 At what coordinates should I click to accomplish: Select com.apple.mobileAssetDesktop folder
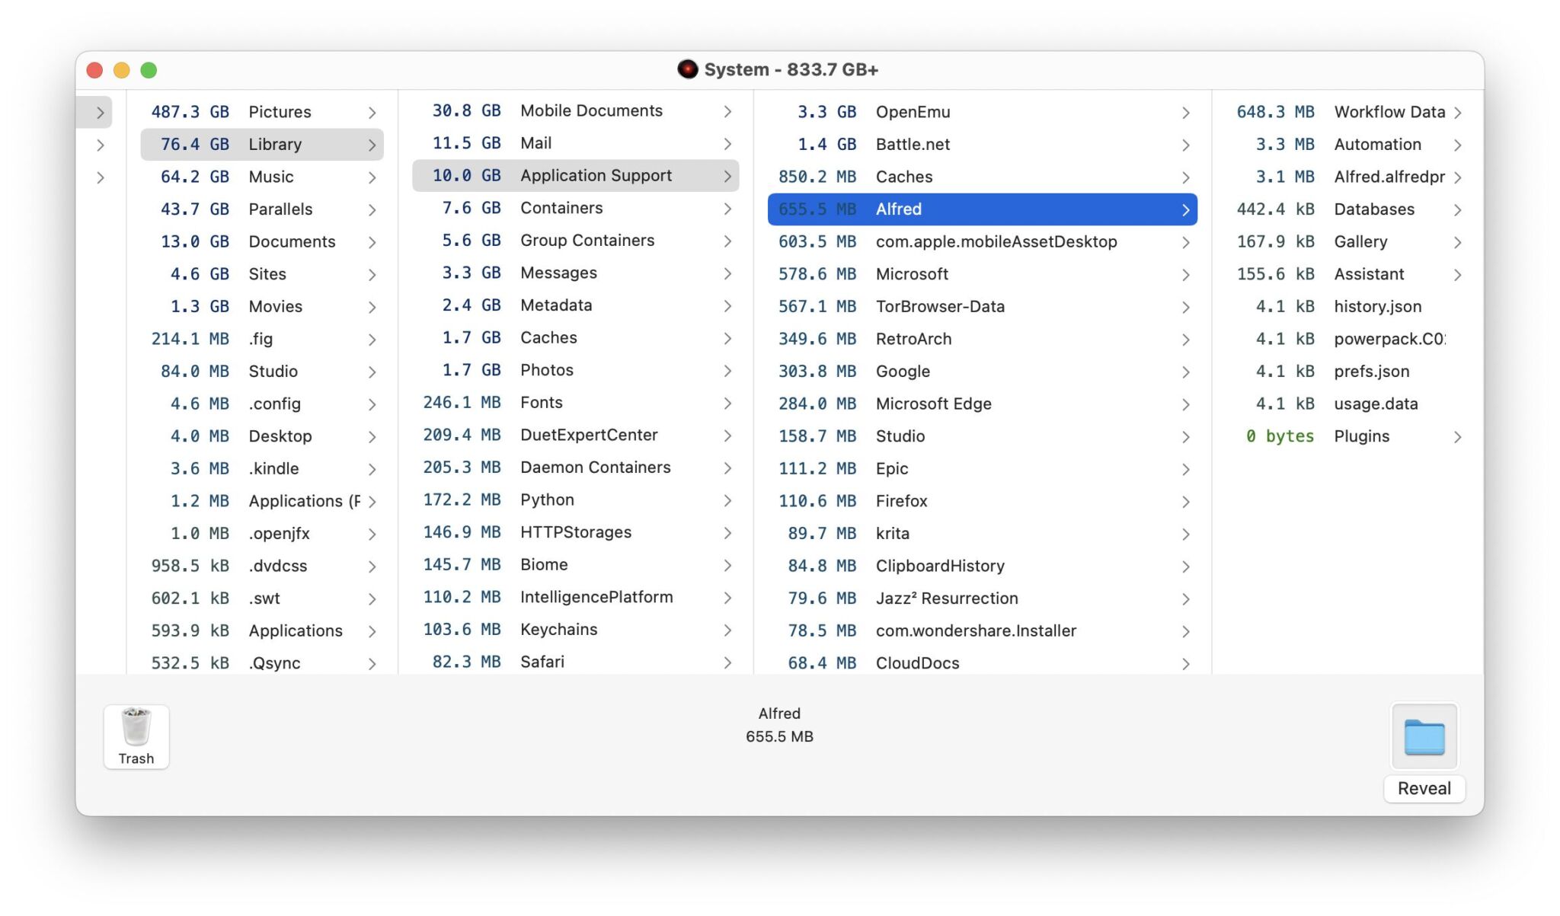point(982,242)
